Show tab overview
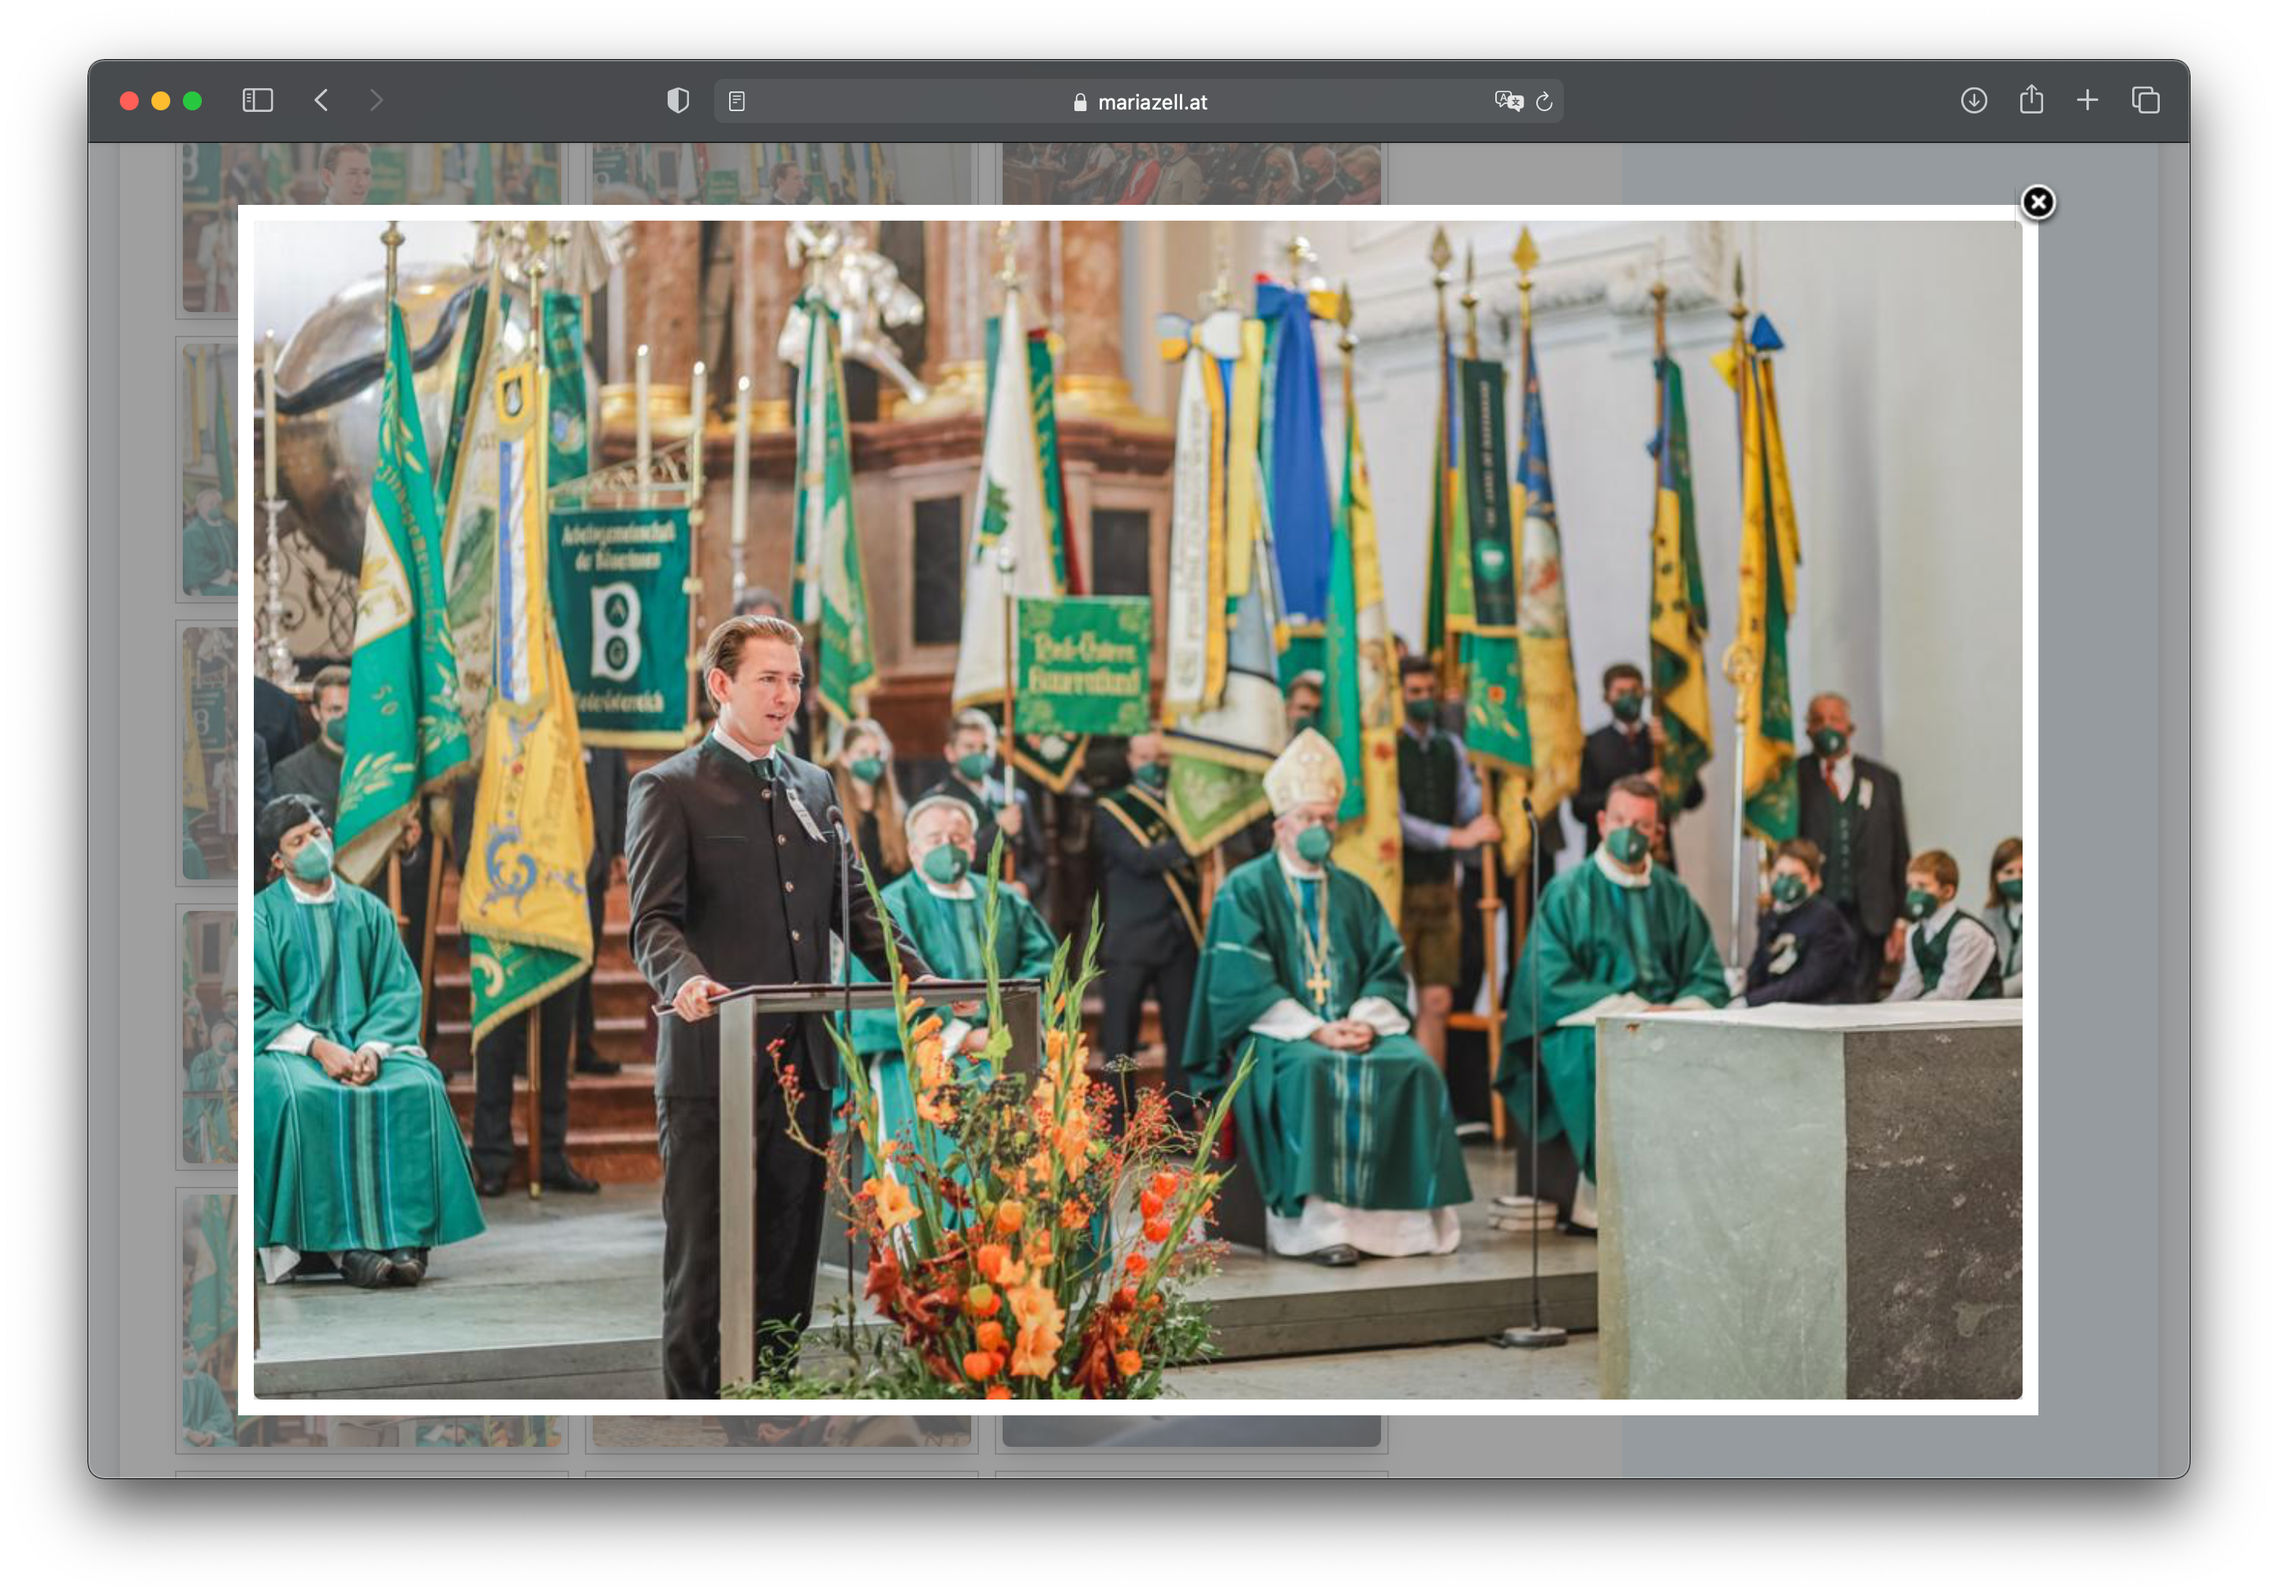Image resolution: width=2278 pixels, height=1595 pixels. pos(2145,100)
